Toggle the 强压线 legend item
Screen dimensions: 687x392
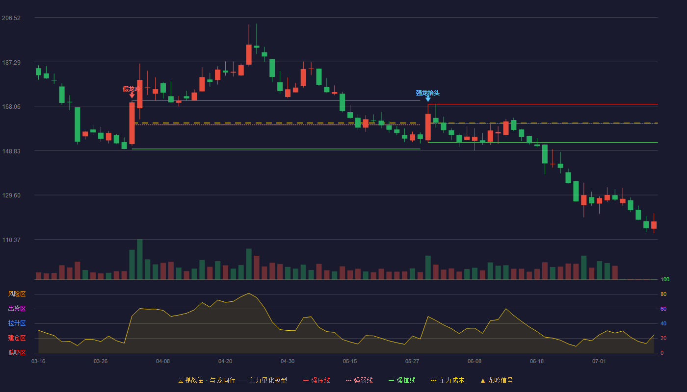tap(317, 380)
